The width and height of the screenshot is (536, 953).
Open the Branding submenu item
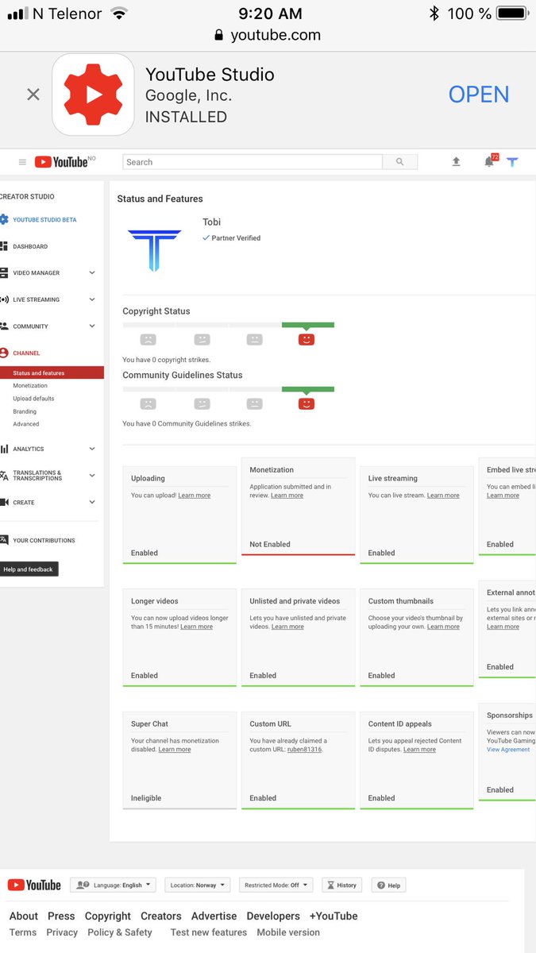click(x=25, y=411)
